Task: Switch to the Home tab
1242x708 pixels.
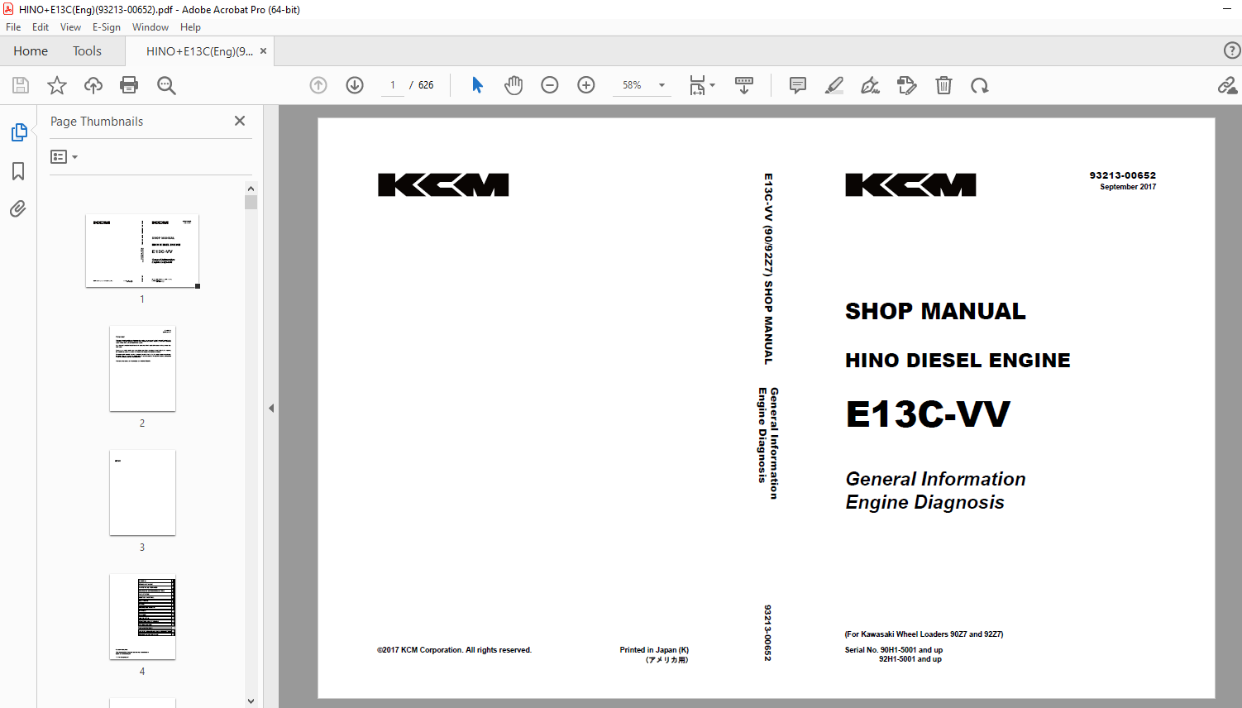Action: click(x=31, y=51)
